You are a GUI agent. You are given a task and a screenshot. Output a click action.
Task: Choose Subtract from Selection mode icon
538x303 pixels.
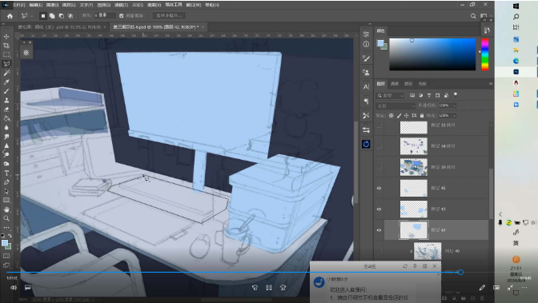click(x=61, y=16)
